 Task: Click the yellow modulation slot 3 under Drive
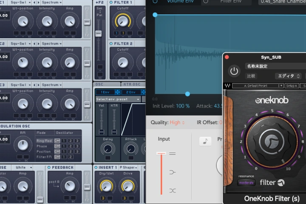click(125, 198)
